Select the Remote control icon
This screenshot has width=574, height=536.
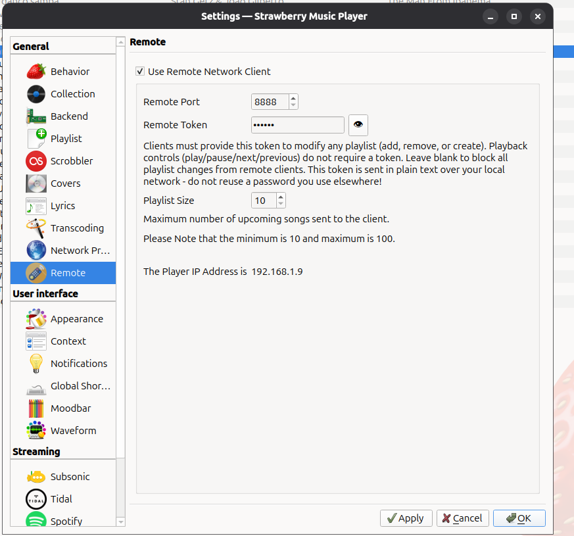36,272
